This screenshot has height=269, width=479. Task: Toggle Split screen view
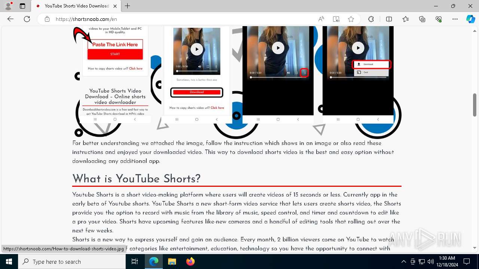(x=389, y=19)
